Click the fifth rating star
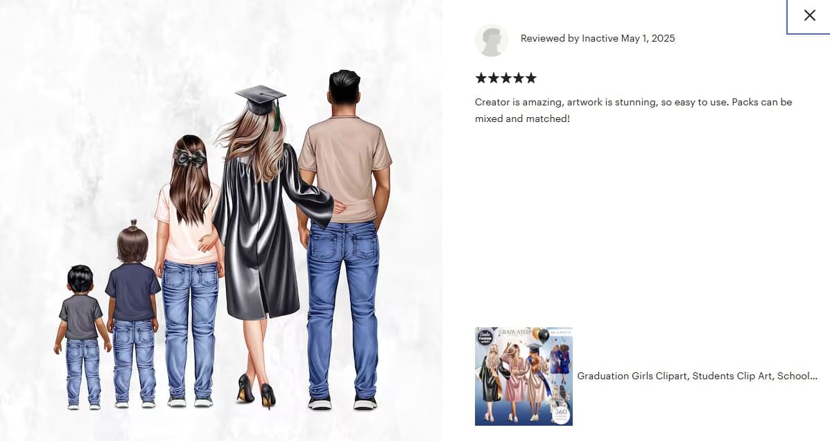Viewport: 830px width, 441px height. pyautogui.click(x=531, y=78)
